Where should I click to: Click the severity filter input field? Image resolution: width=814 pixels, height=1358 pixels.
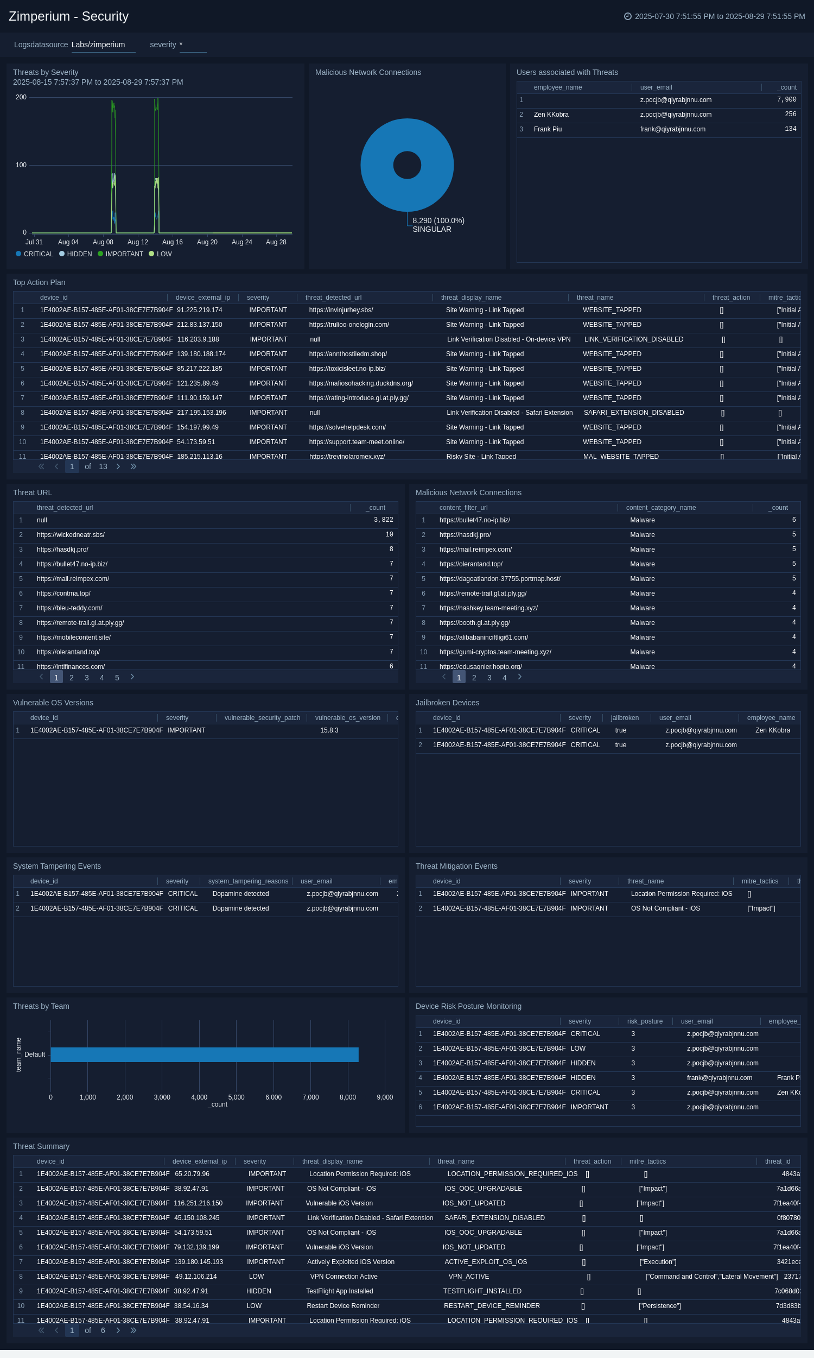193,45
